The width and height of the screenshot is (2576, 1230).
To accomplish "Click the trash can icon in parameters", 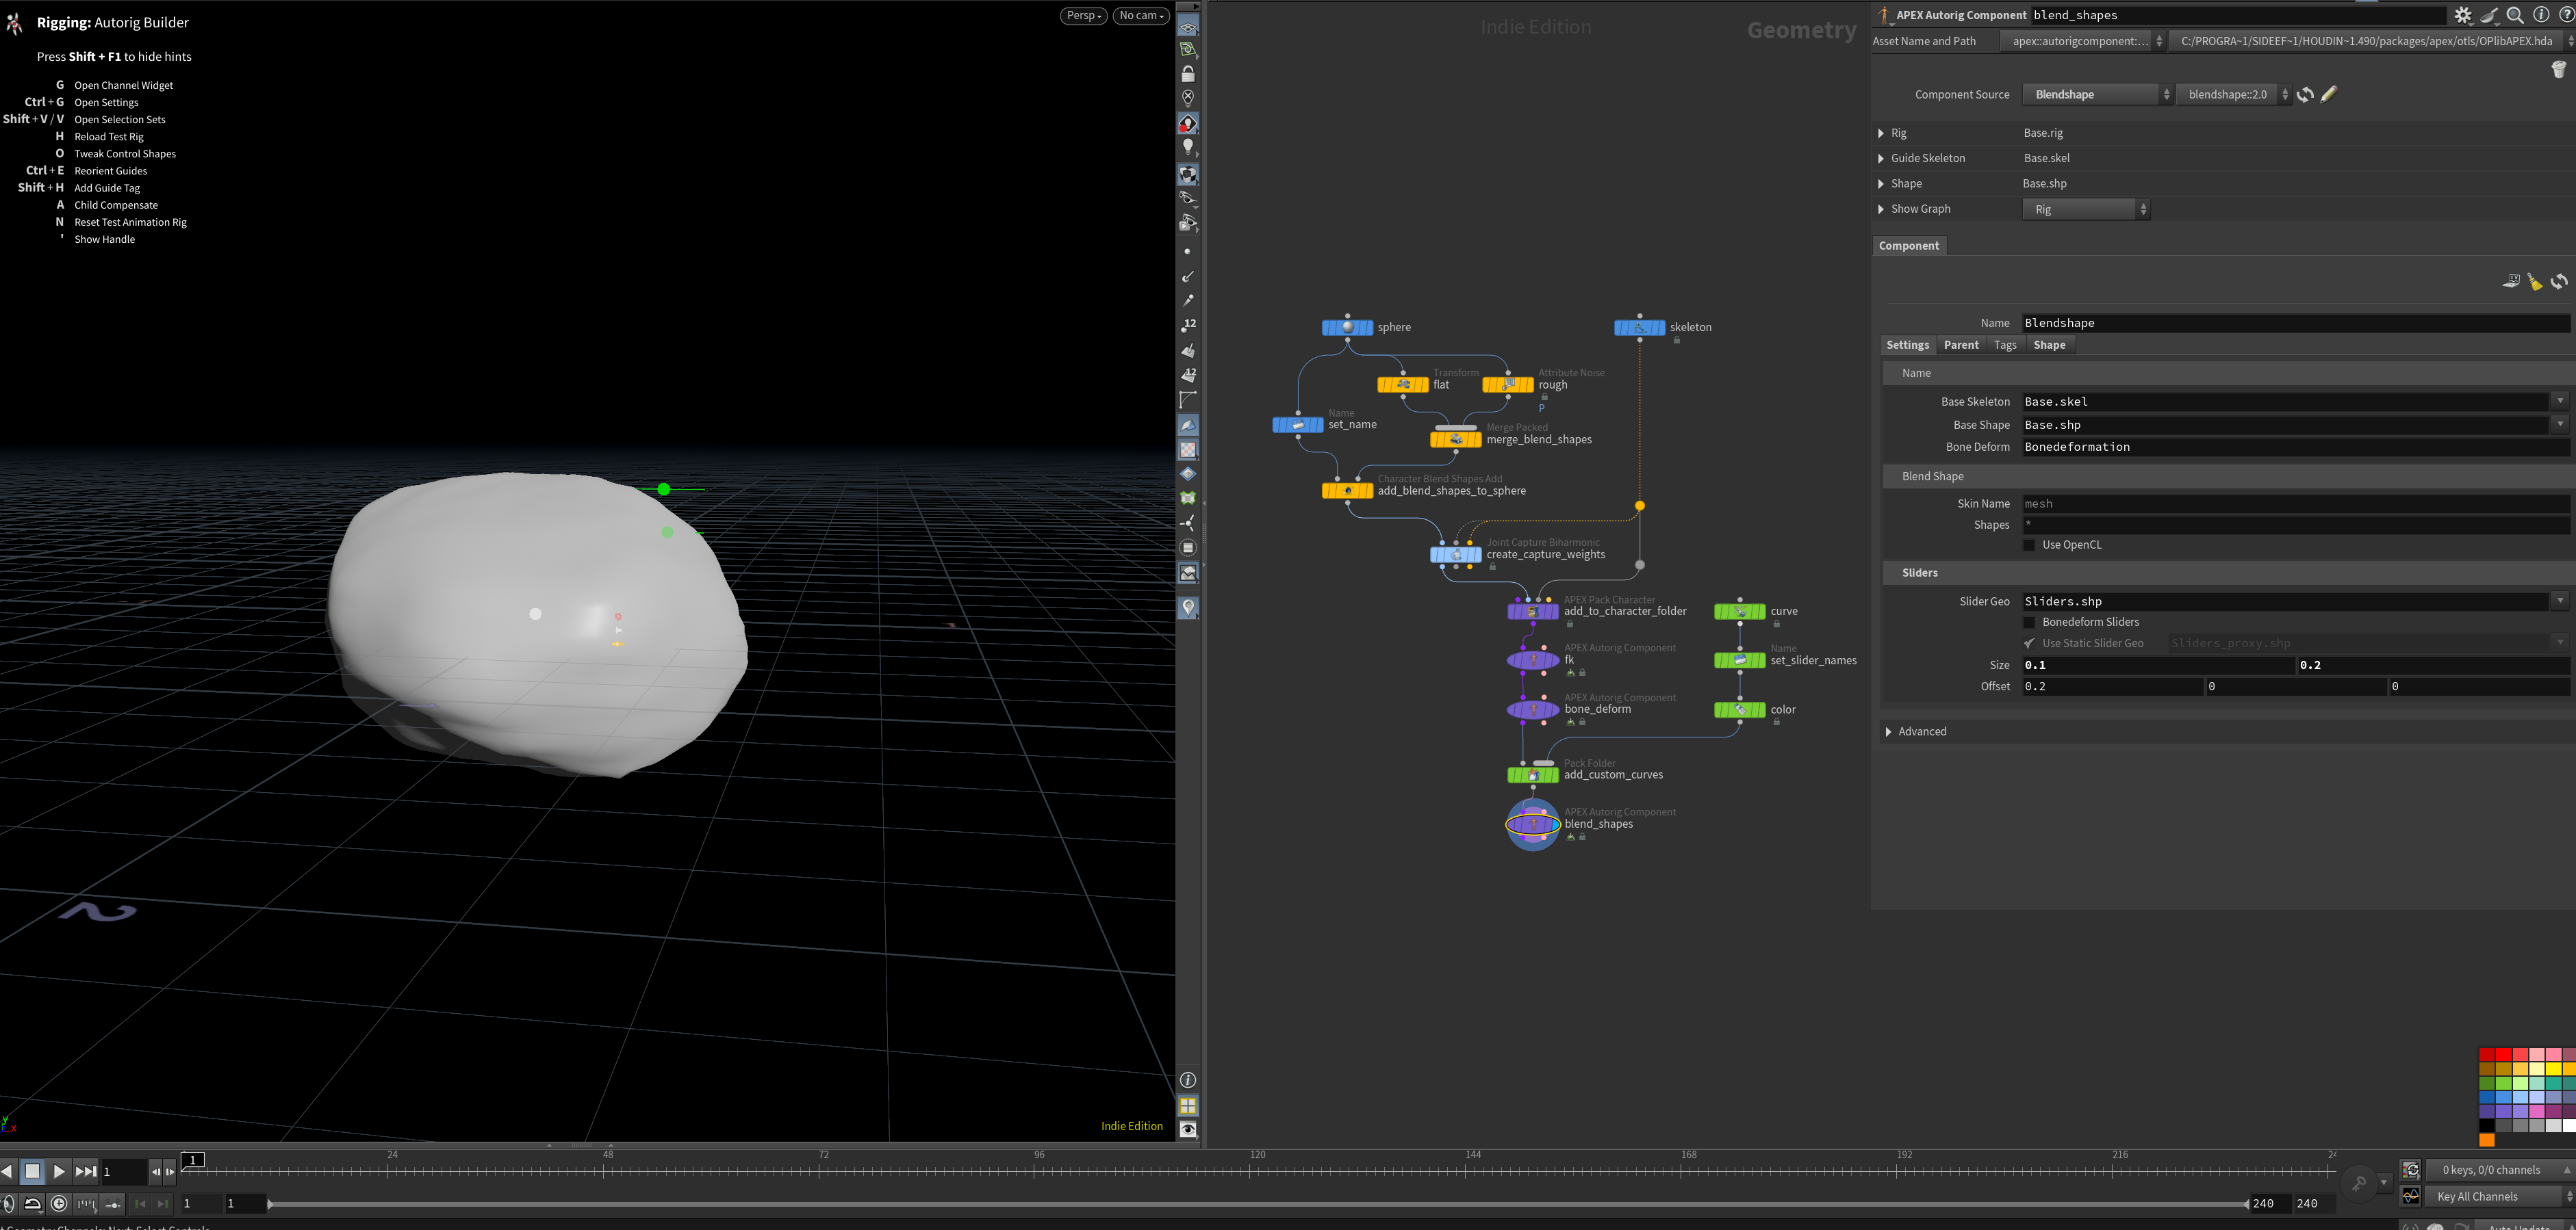I will coord(2559,69).
